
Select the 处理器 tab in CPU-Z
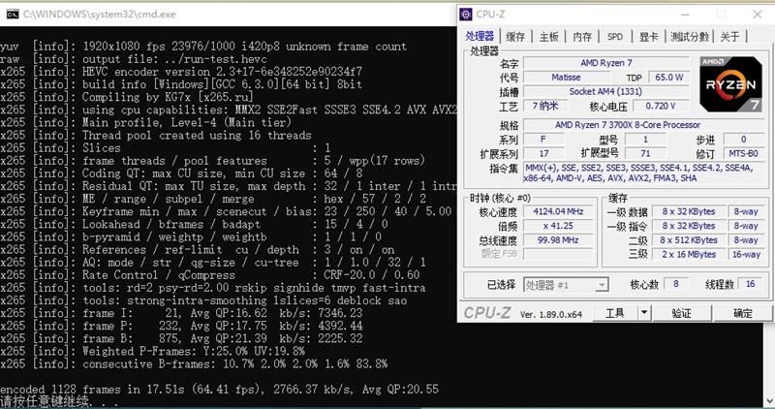[480, 36]
